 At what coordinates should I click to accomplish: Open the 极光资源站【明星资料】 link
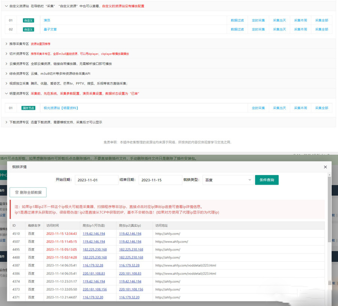[x=61, y=108]
